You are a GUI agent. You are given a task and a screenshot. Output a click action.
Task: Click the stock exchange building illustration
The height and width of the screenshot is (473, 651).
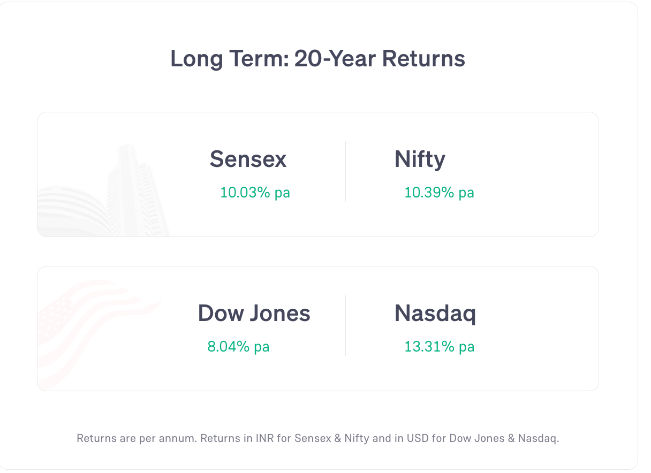pyautogui.click(x=103, y=190)
